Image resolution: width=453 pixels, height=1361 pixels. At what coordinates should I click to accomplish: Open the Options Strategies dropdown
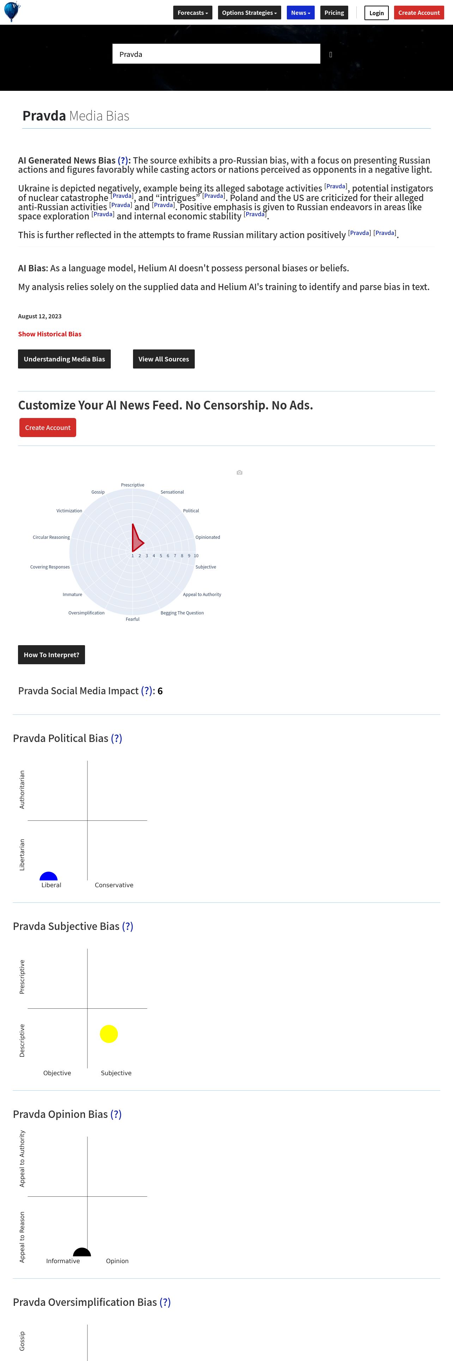coord(249,13)
